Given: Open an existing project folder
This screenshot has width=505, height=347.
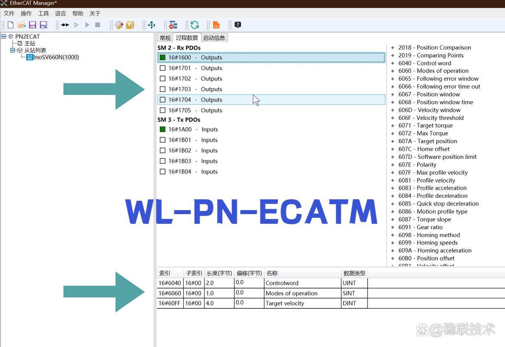Looking at the screenshot, I should pyautogui.click(x=22, y=25).
